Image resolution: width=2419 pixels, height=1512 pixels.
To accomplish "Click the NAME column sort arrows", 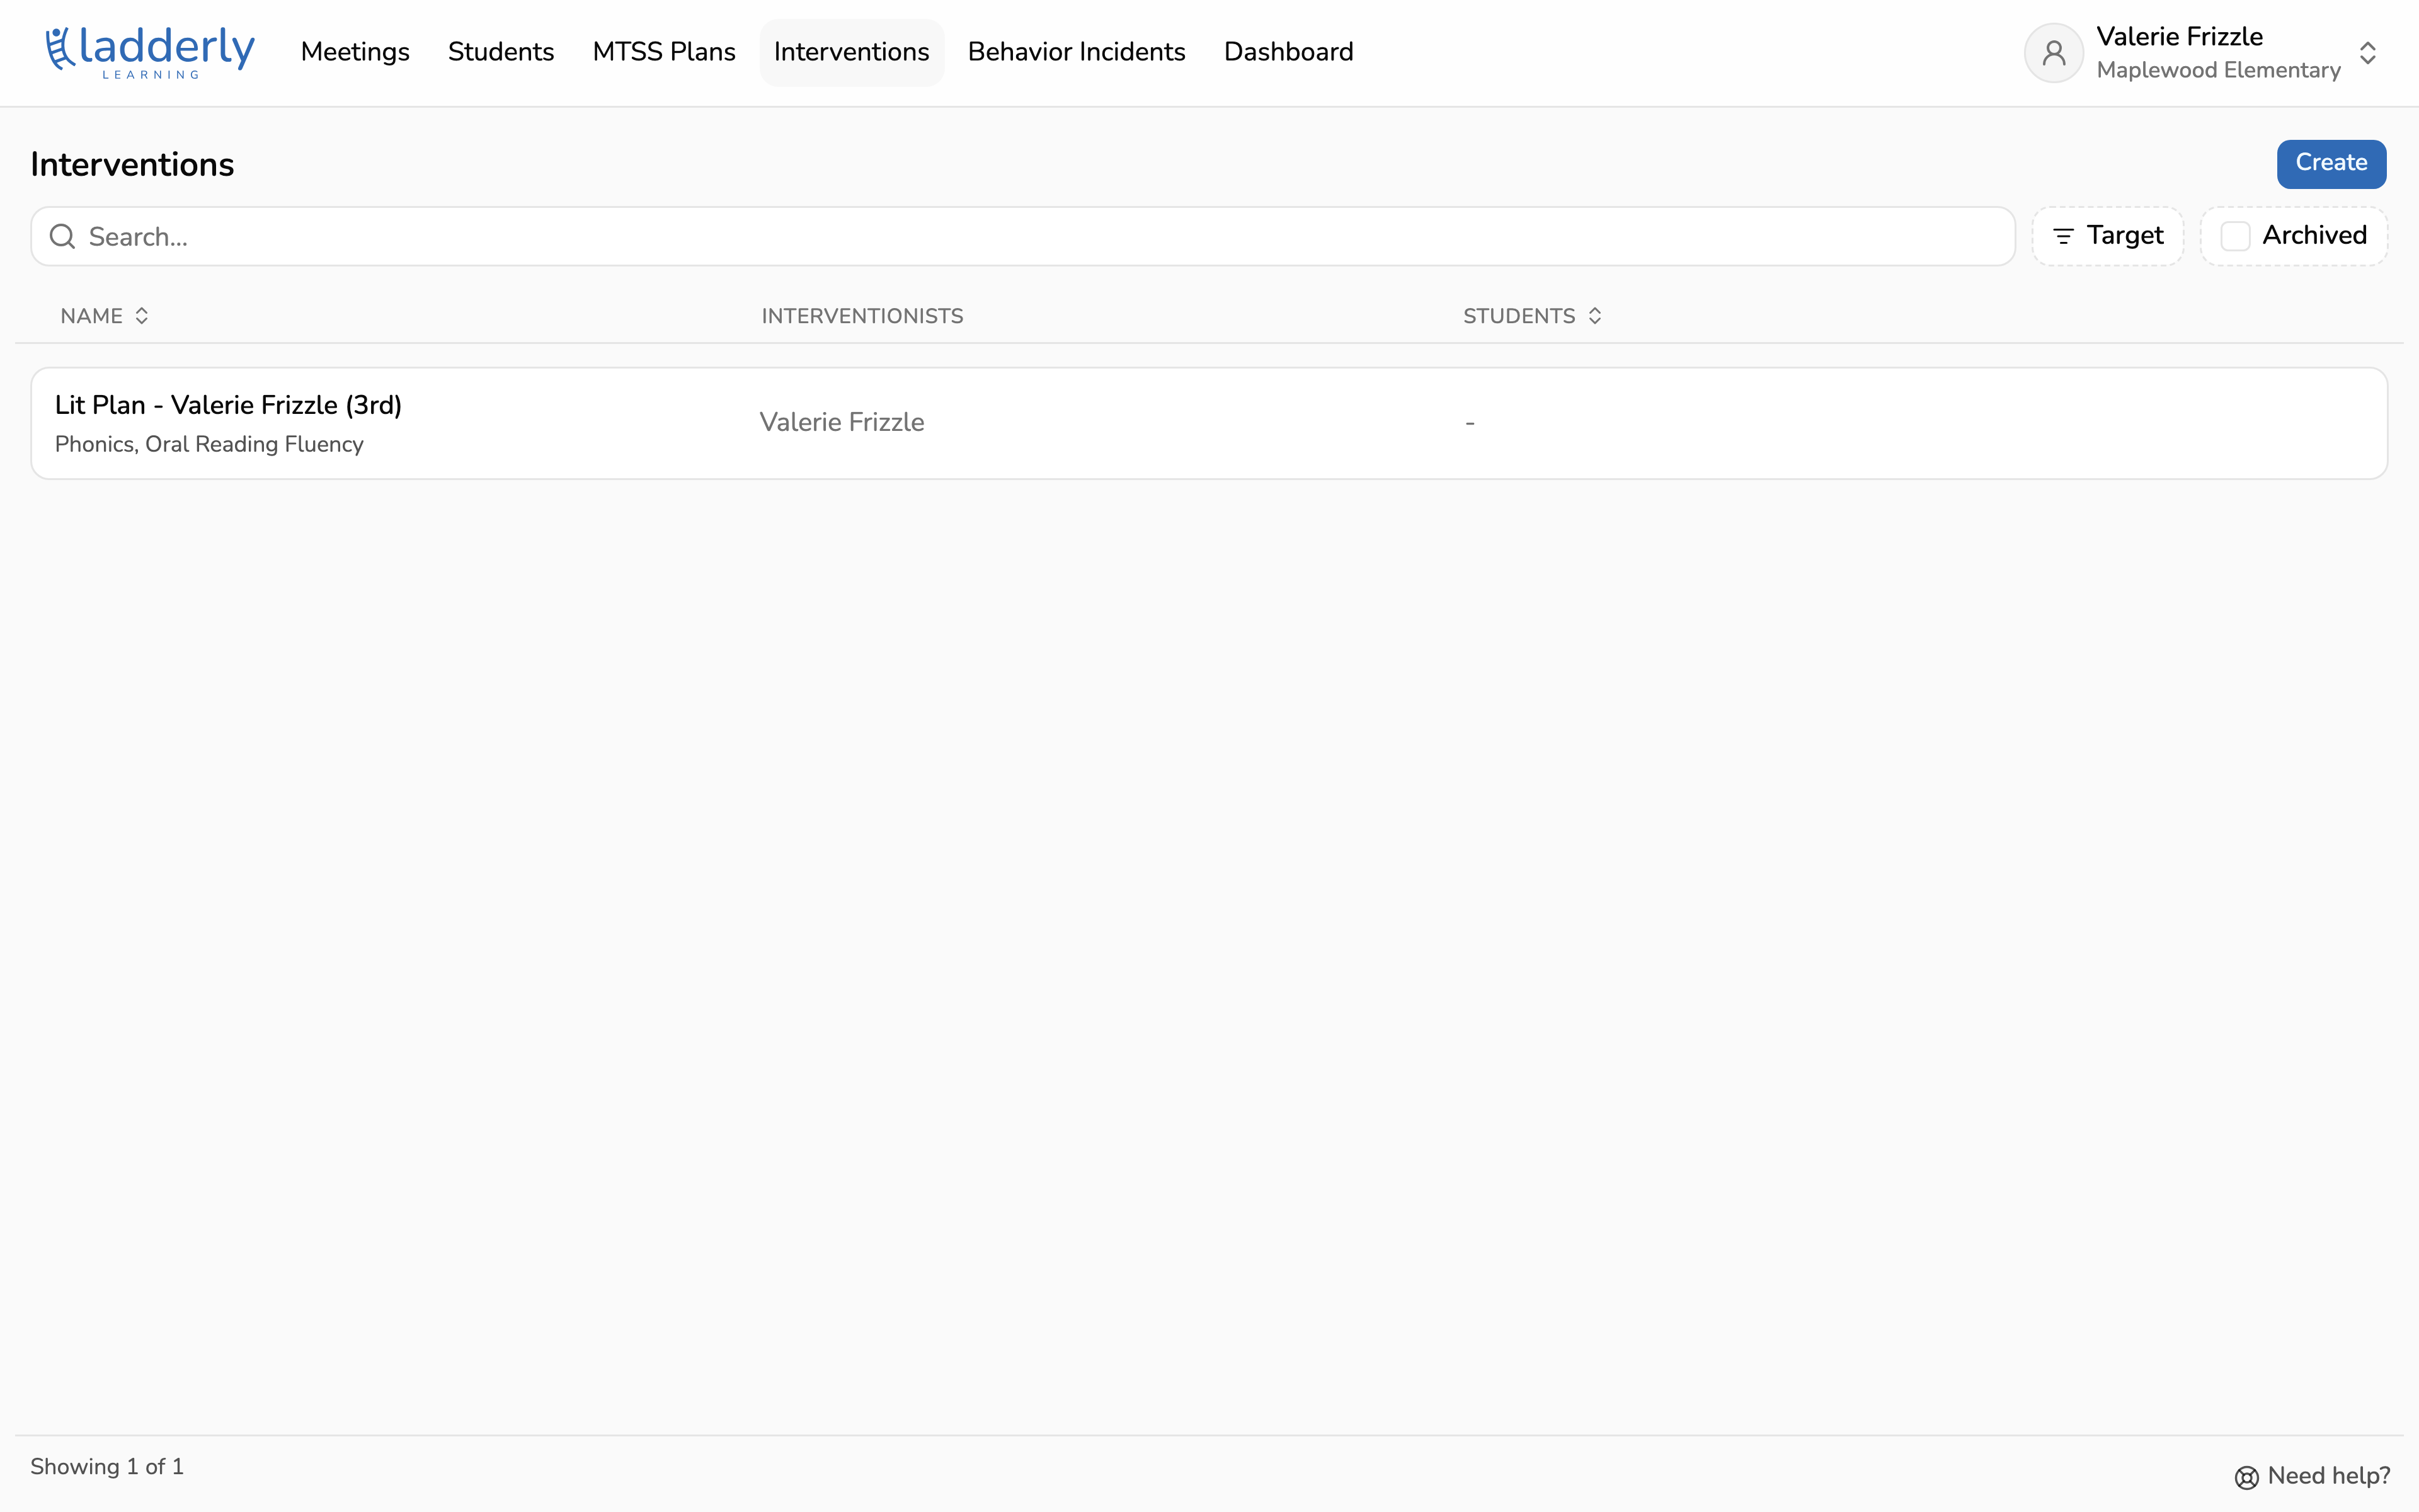I will pos(142,316).
